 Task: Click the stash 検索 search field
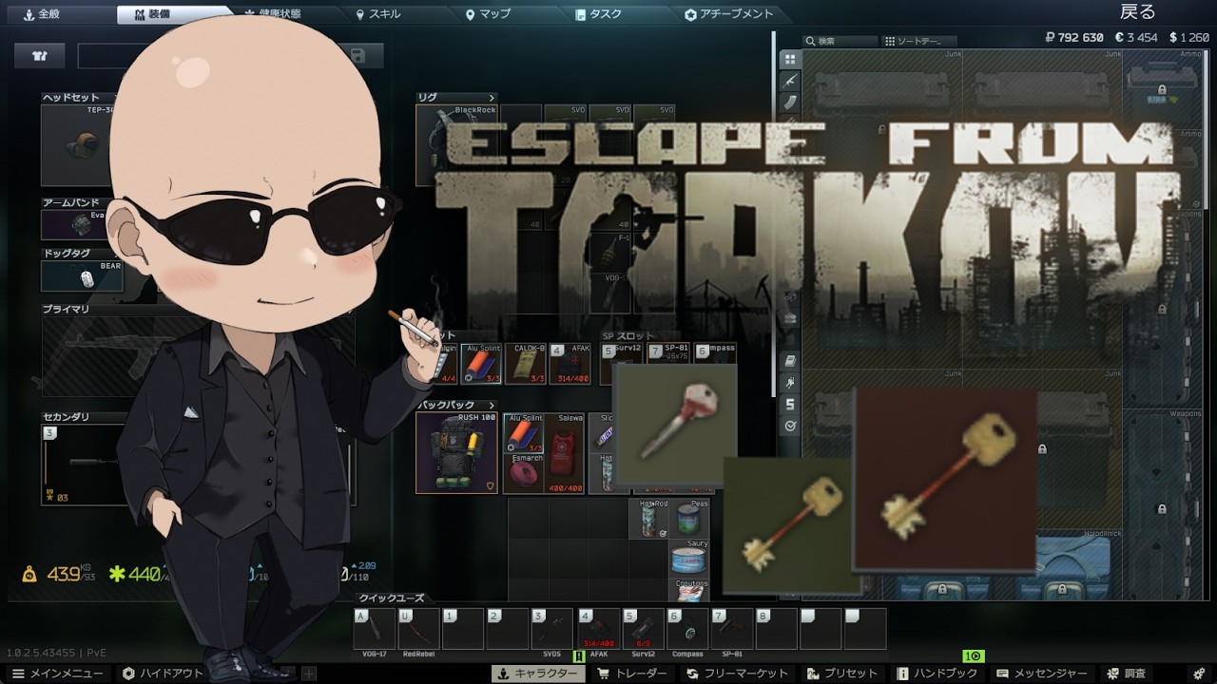840,41
